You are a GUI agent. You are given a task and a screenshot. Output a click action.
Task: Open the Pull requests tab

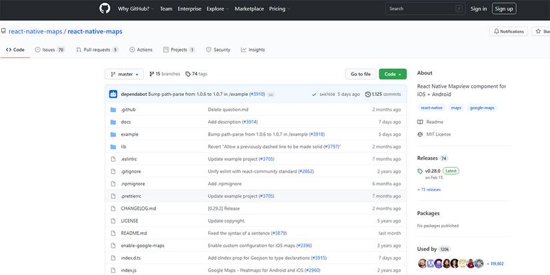coord(97,49)
